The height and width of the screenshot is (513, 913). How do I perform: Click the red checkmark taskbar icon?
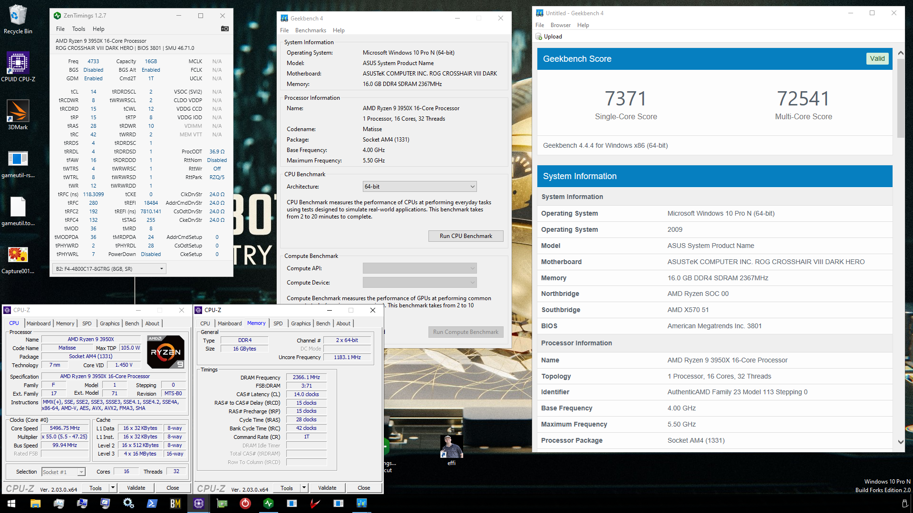tap(315, 503)
